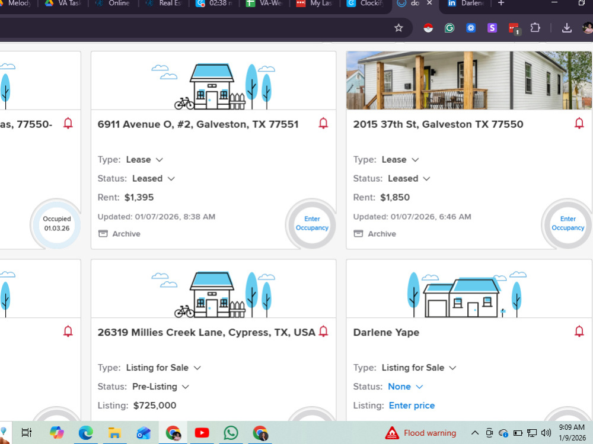Screen dimensions: 593x444
Task: Switch to the Real Es browser tab
Action: (165, 4)
